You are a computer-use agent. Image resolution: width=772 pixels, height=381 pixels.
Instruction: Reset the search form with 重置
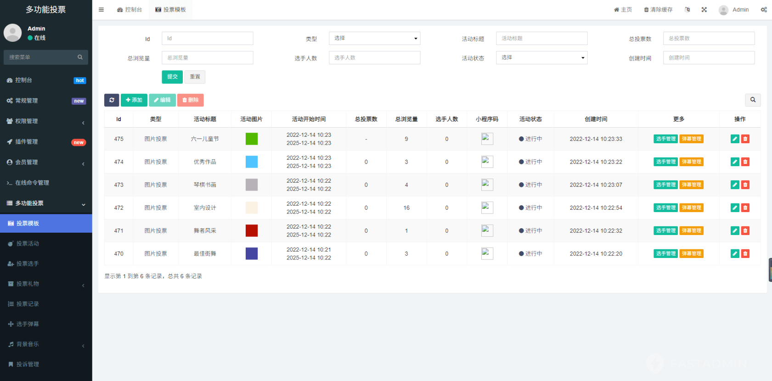(195, 77)
